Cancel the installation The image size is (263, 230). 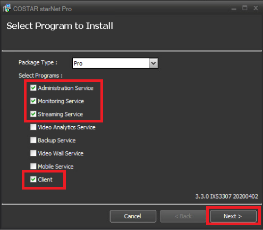click(133, 216)
